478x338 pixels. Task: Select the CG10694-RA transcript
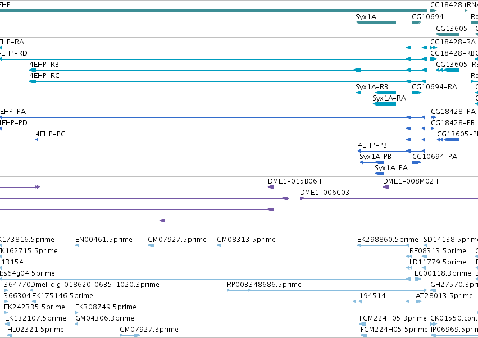click(416, 93)
